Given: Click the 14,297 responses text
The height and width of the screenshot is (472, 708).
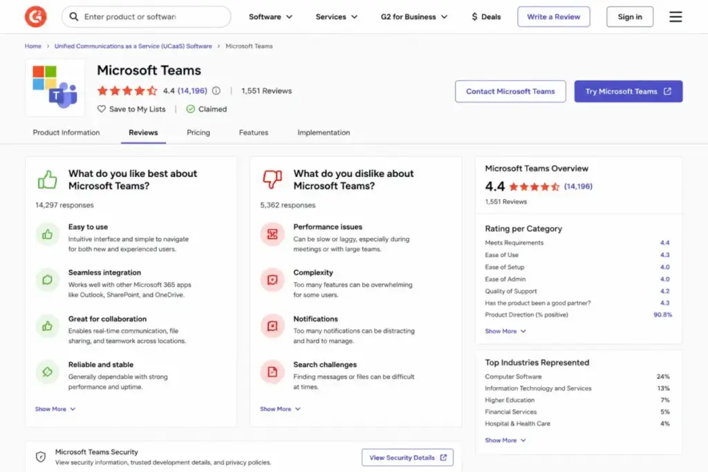Looking at the screenshot, I should pos(64,205).
